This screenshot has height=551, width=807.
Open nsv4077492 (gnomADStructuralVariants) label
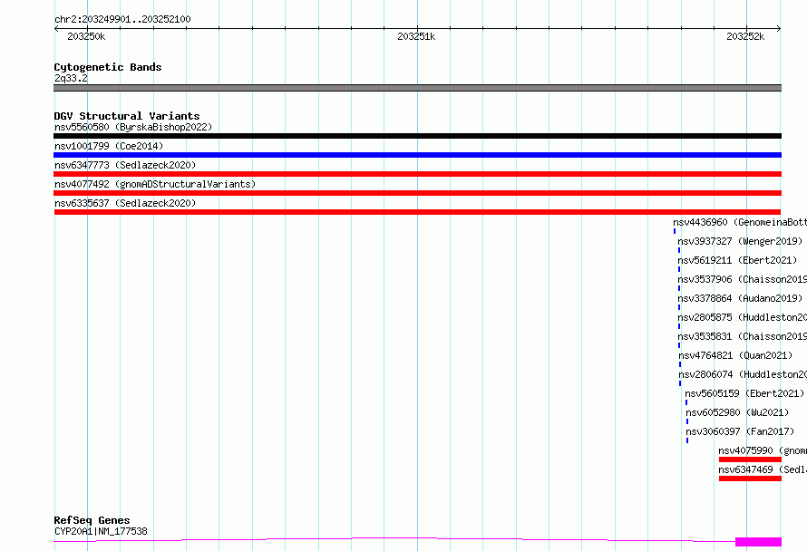[155, 184]
